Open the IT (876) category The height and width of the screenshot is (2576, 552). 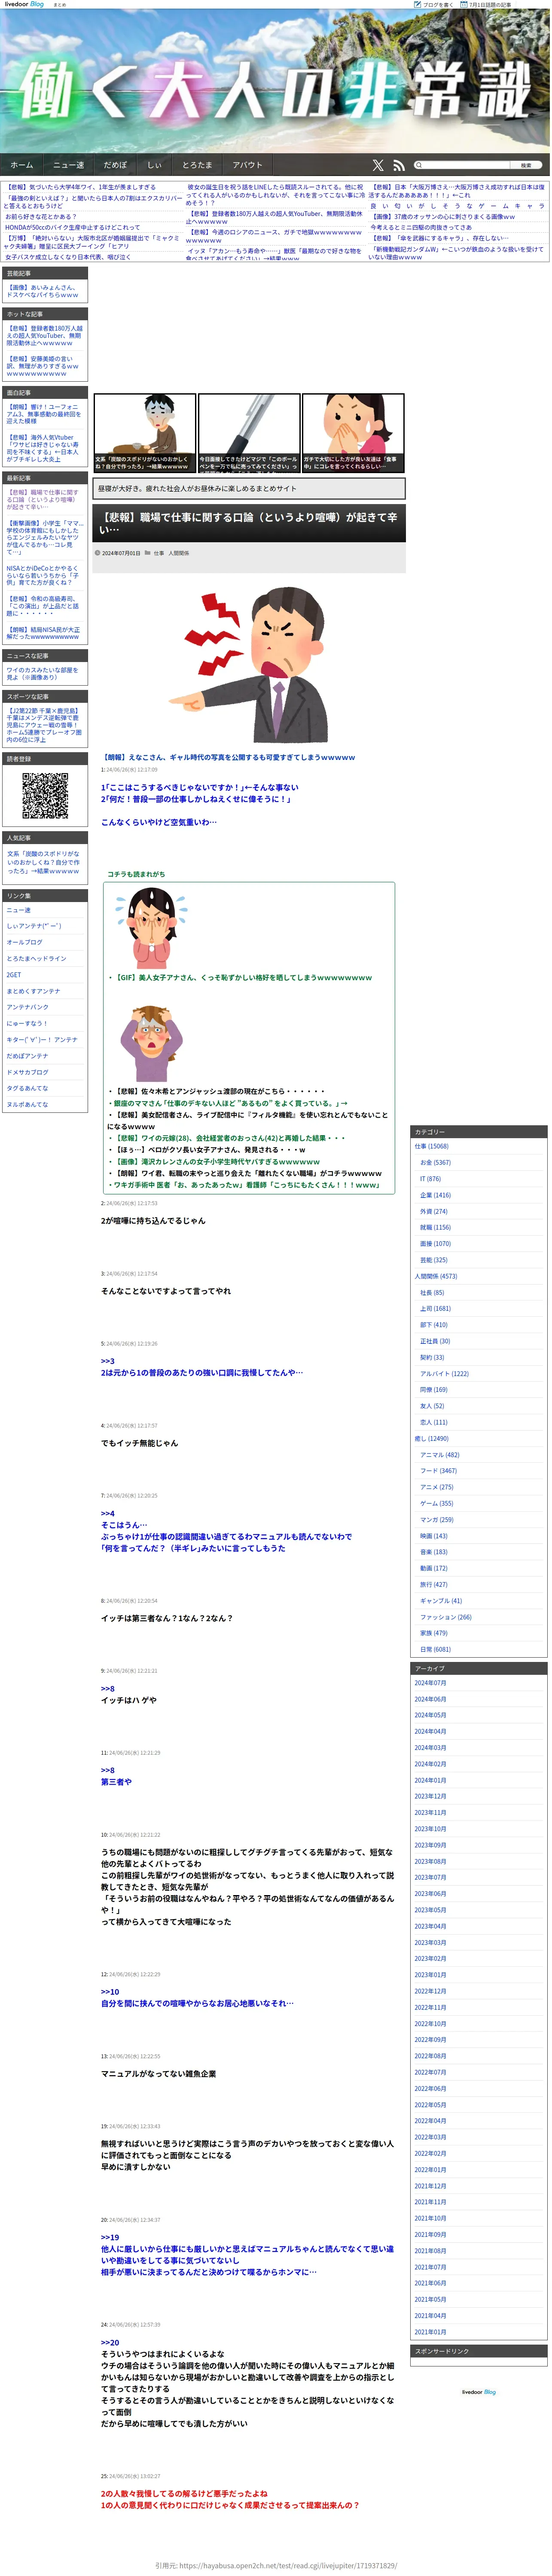[430, 1179]
